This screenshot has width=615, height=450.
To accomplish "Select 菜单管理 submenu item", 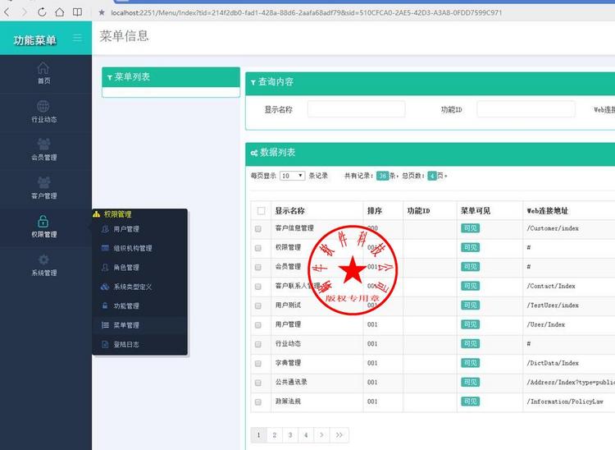I will (x=126, y=325).
